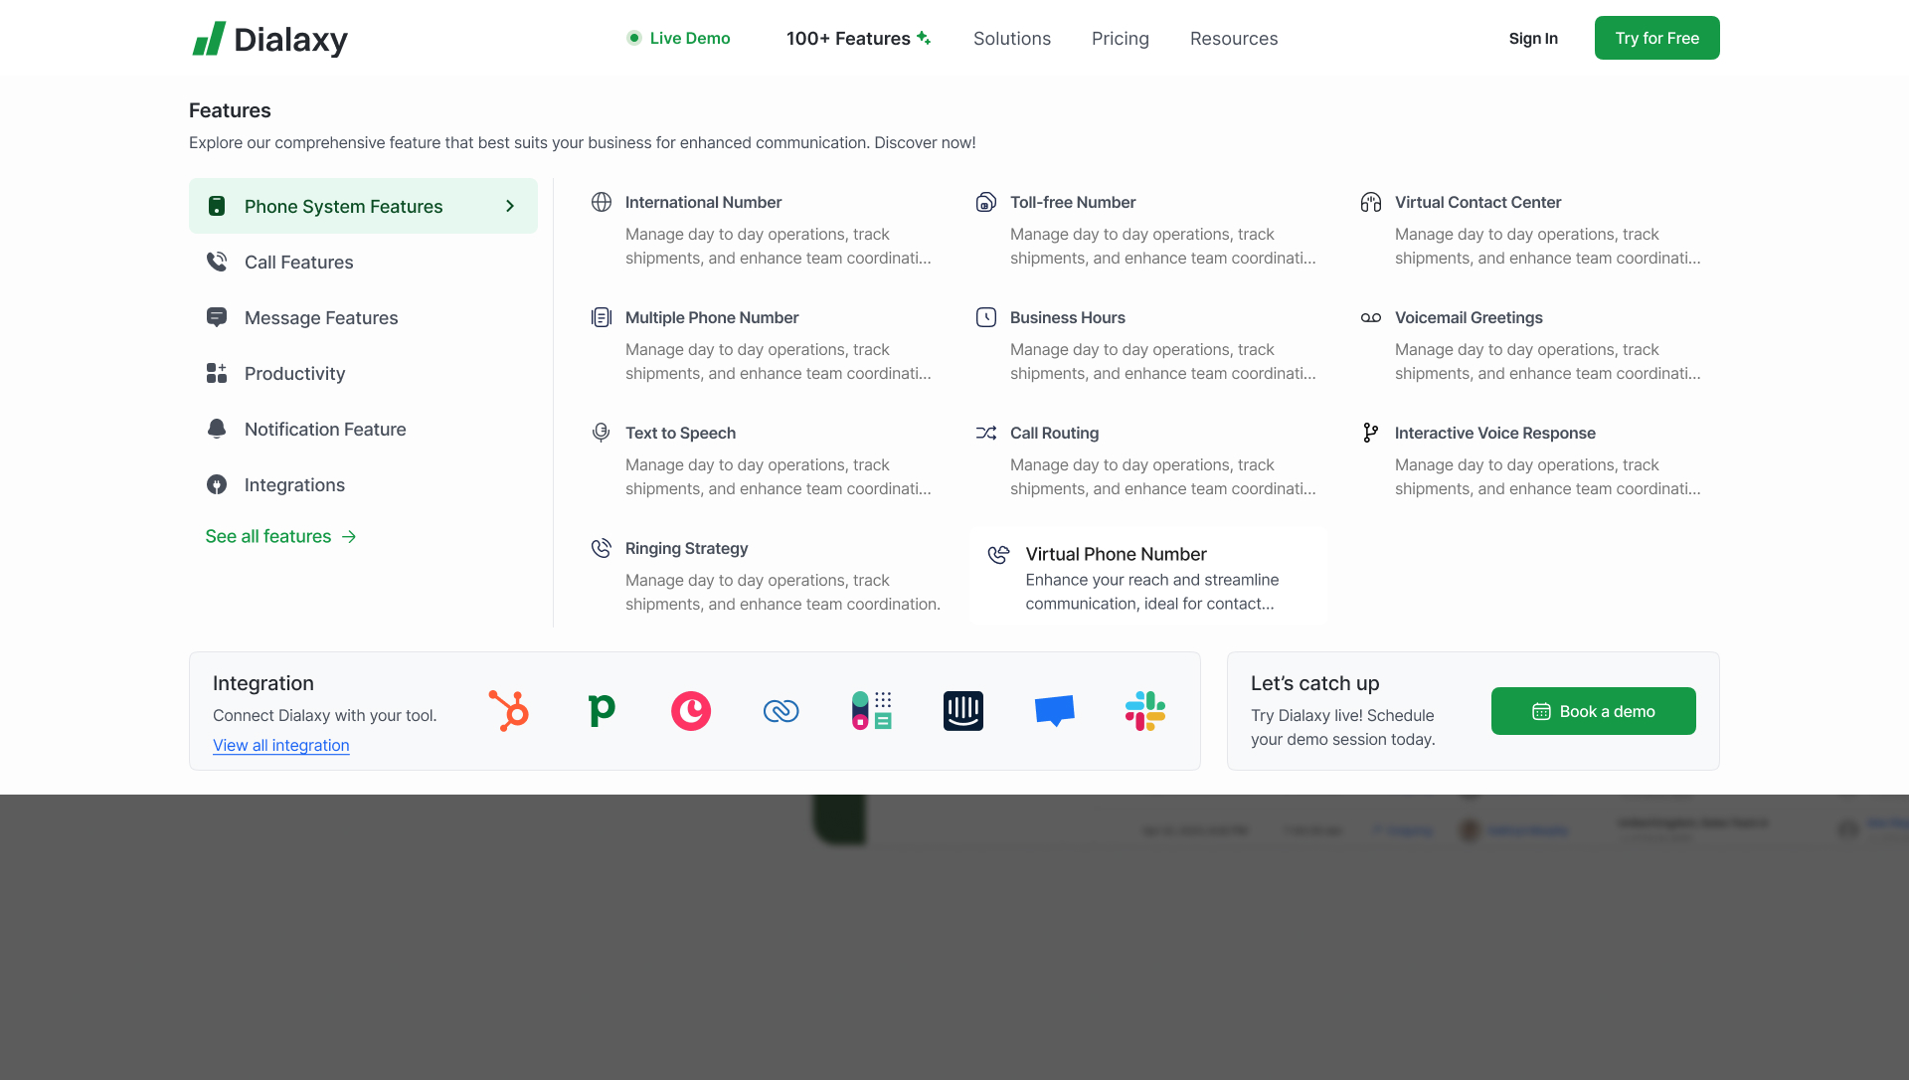
Task: Click the Toll-free Number icon
Action: tap(986, 202)
